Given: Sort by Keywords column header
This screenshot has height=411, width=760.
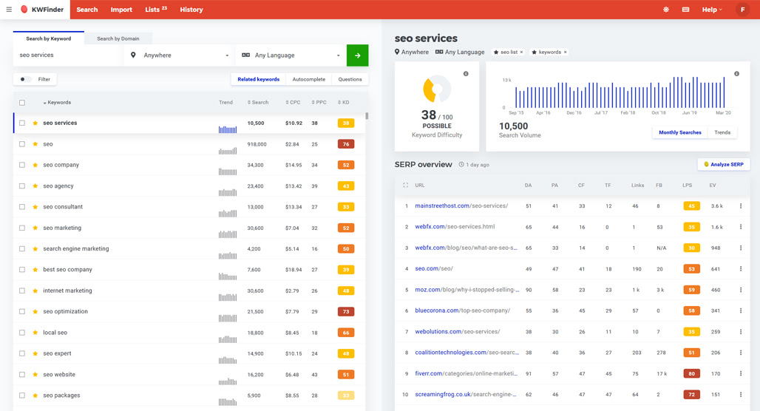Looking at the screenshot, I should click(x=57, y=102).
